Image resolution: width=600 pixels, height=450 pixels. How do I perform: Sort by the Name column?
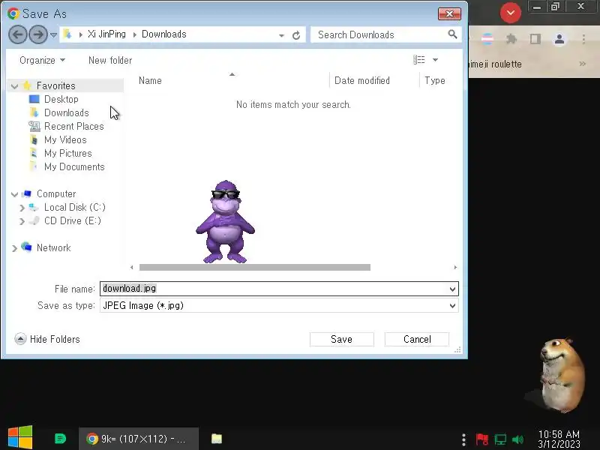click(150, 81)
